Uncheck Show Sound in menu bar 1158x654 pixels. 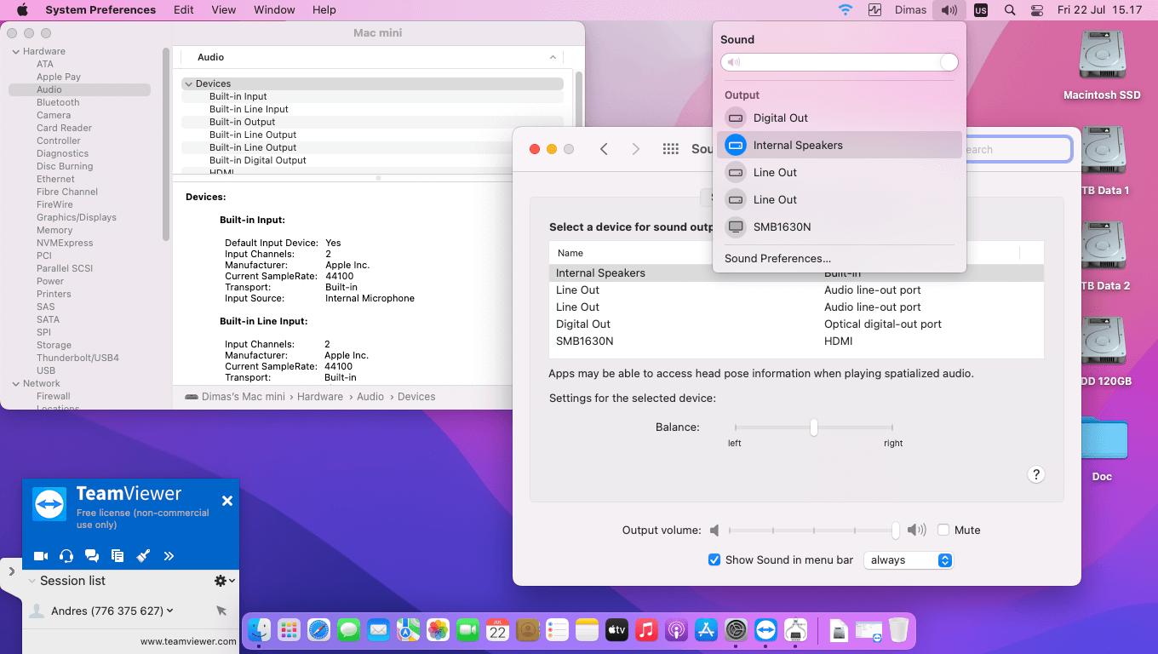[x=714, y=560]
